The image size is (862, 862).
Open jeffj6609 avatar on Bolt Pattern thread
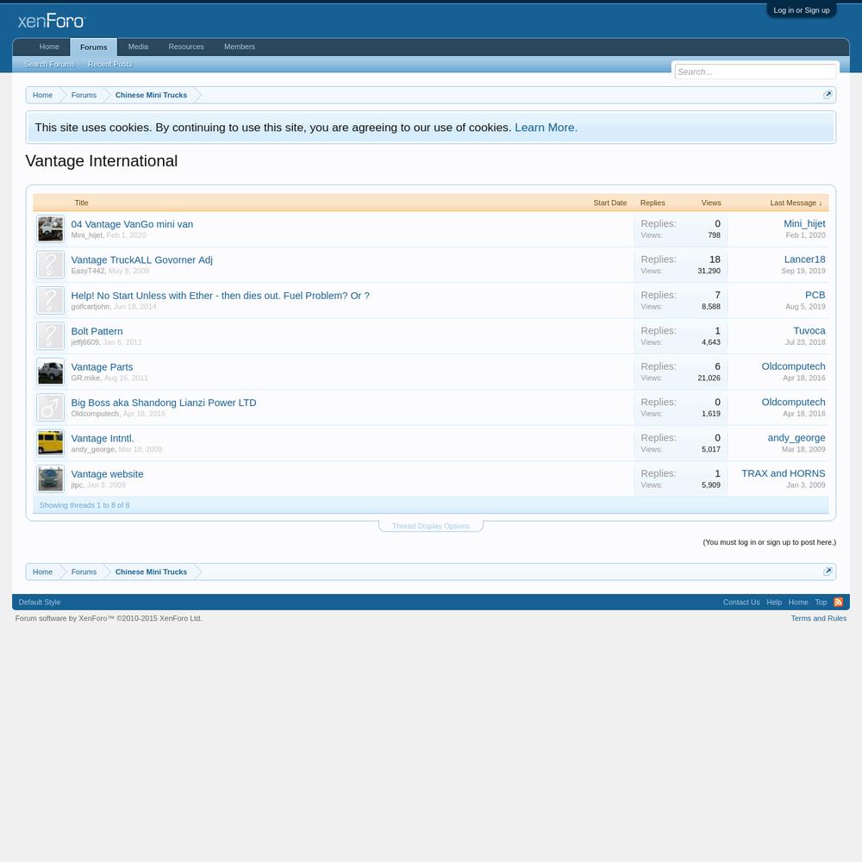(51, 336)
